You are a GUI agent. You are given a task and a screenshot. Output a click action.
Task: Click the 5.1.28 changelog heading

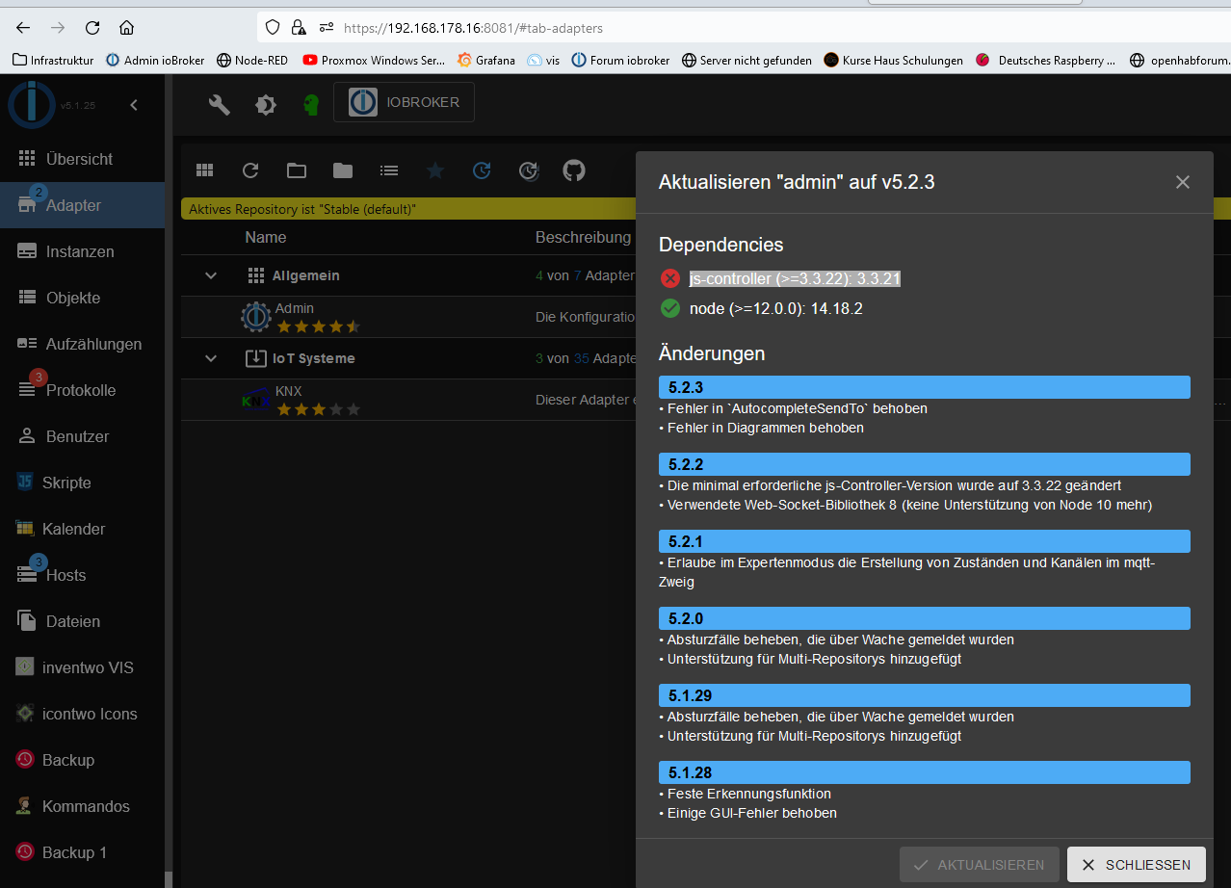point(925,772)
